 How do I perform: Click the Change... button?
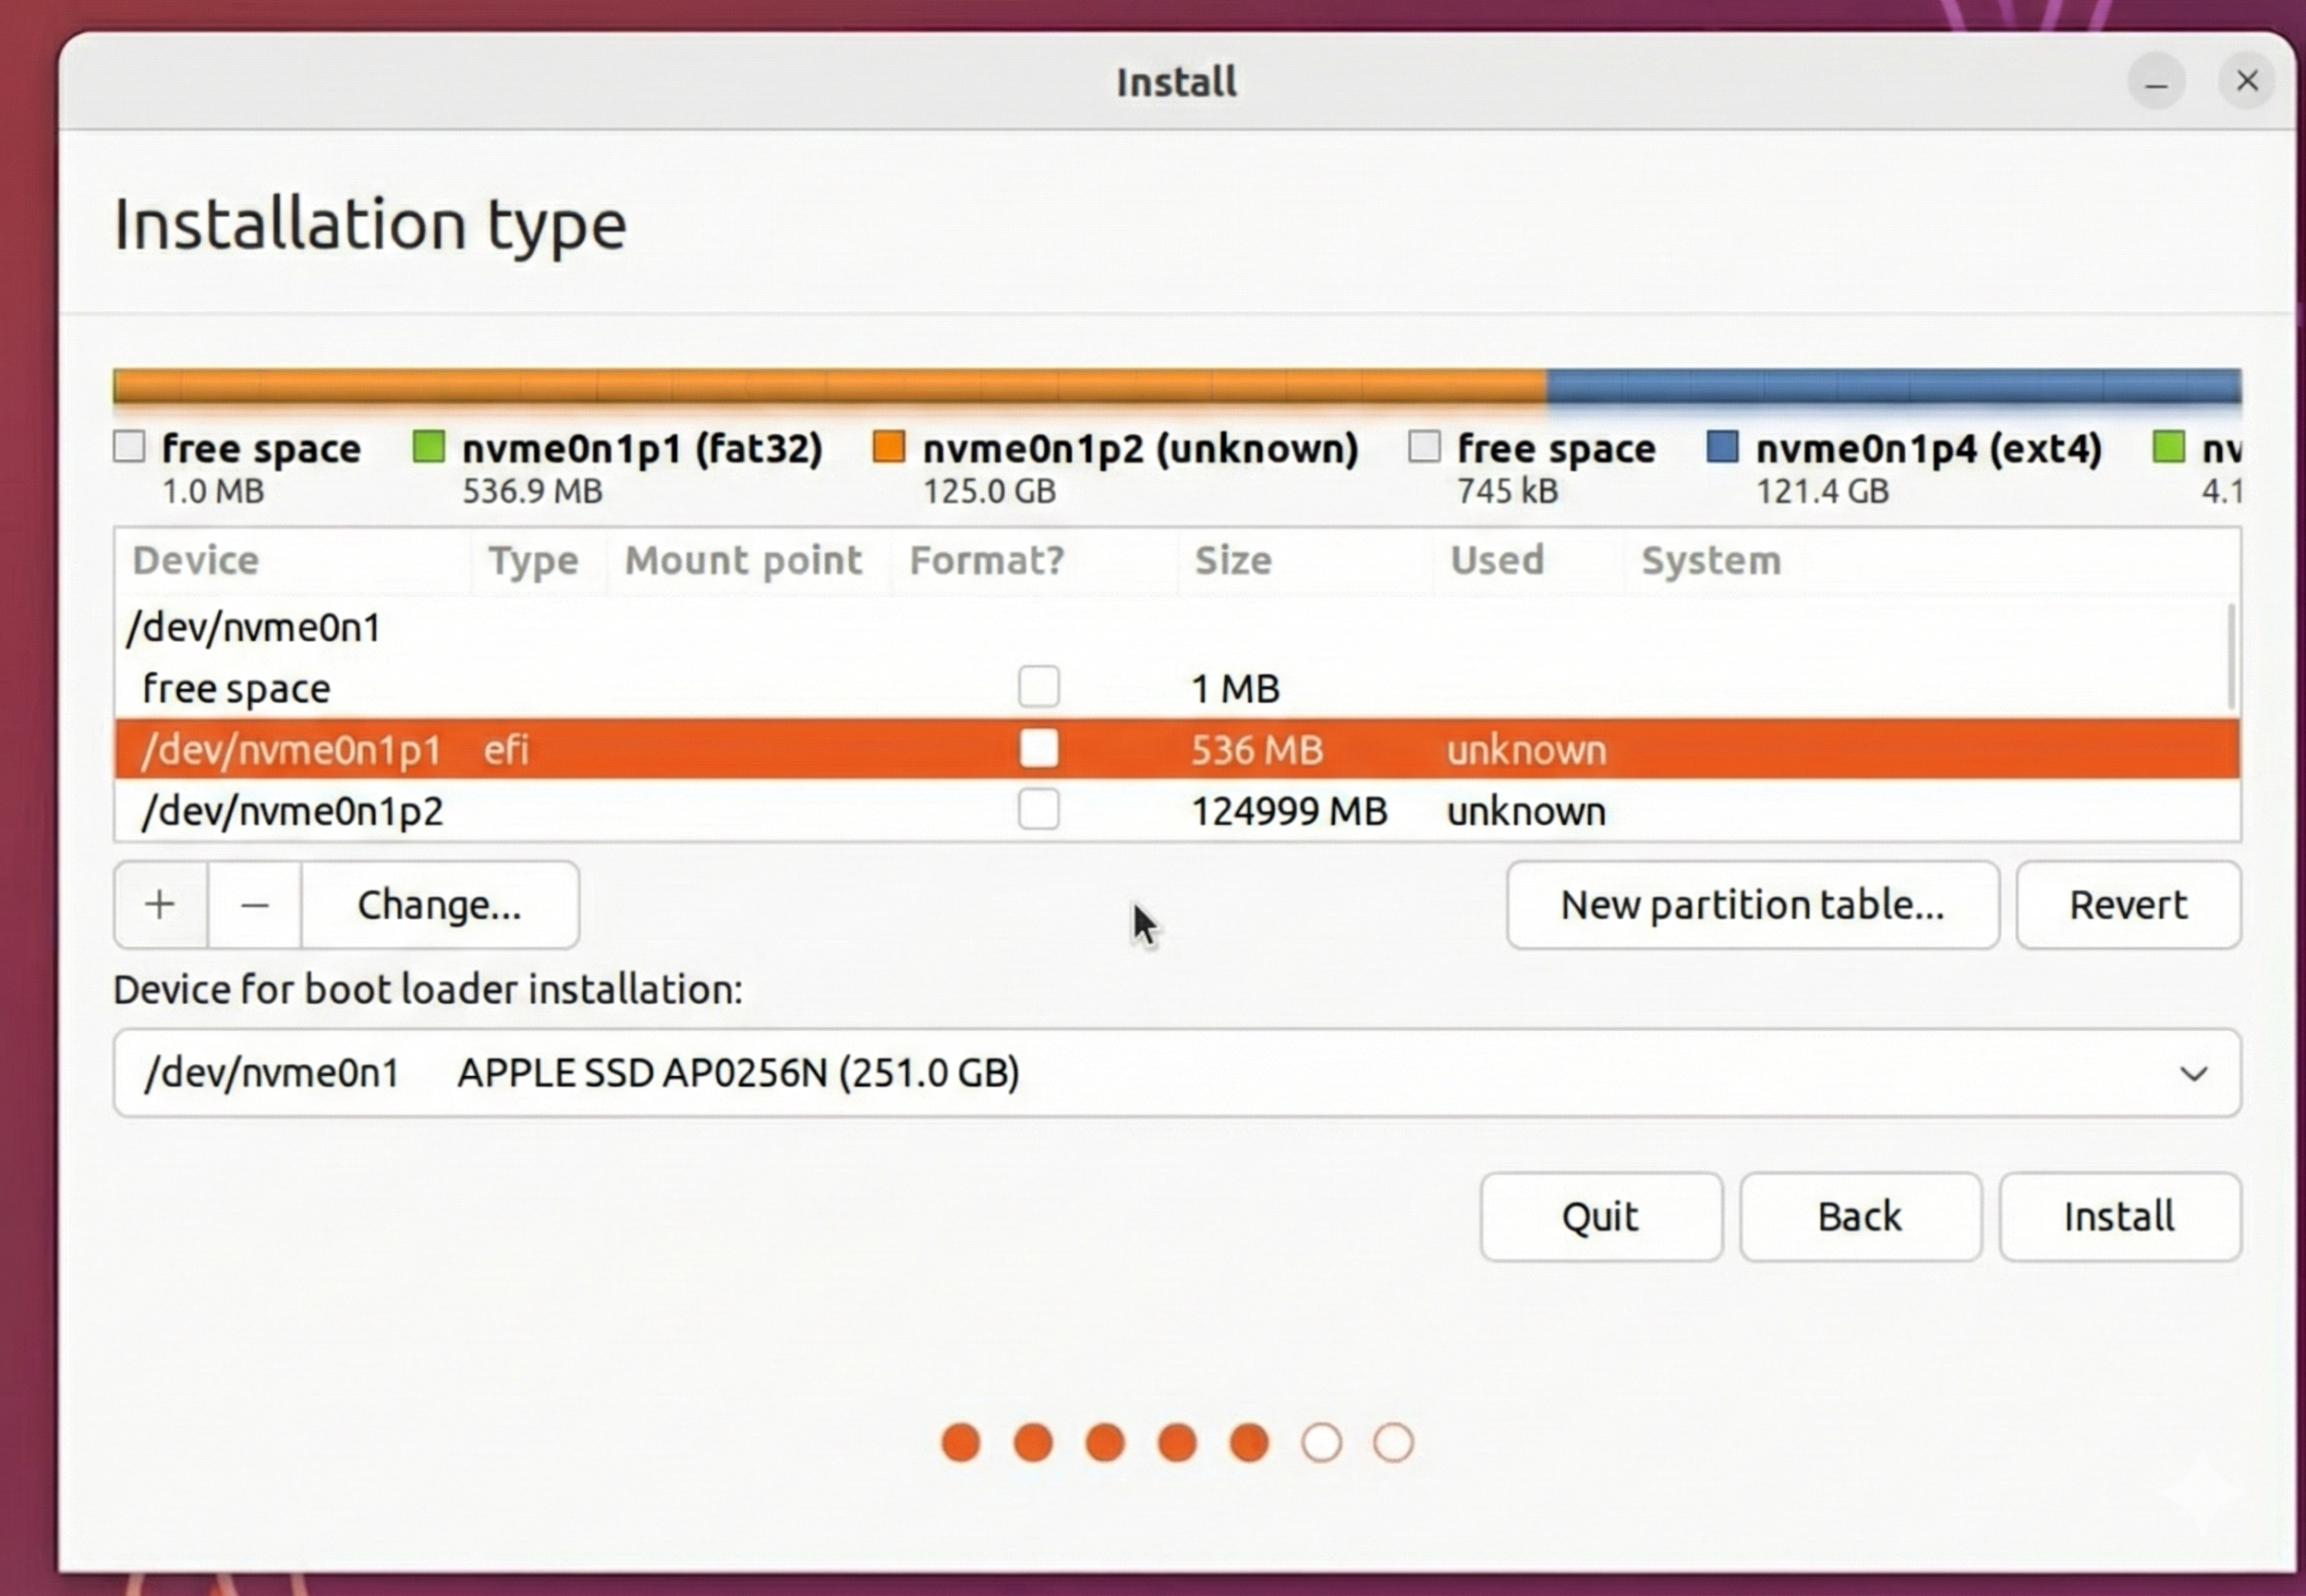point(439,905)
